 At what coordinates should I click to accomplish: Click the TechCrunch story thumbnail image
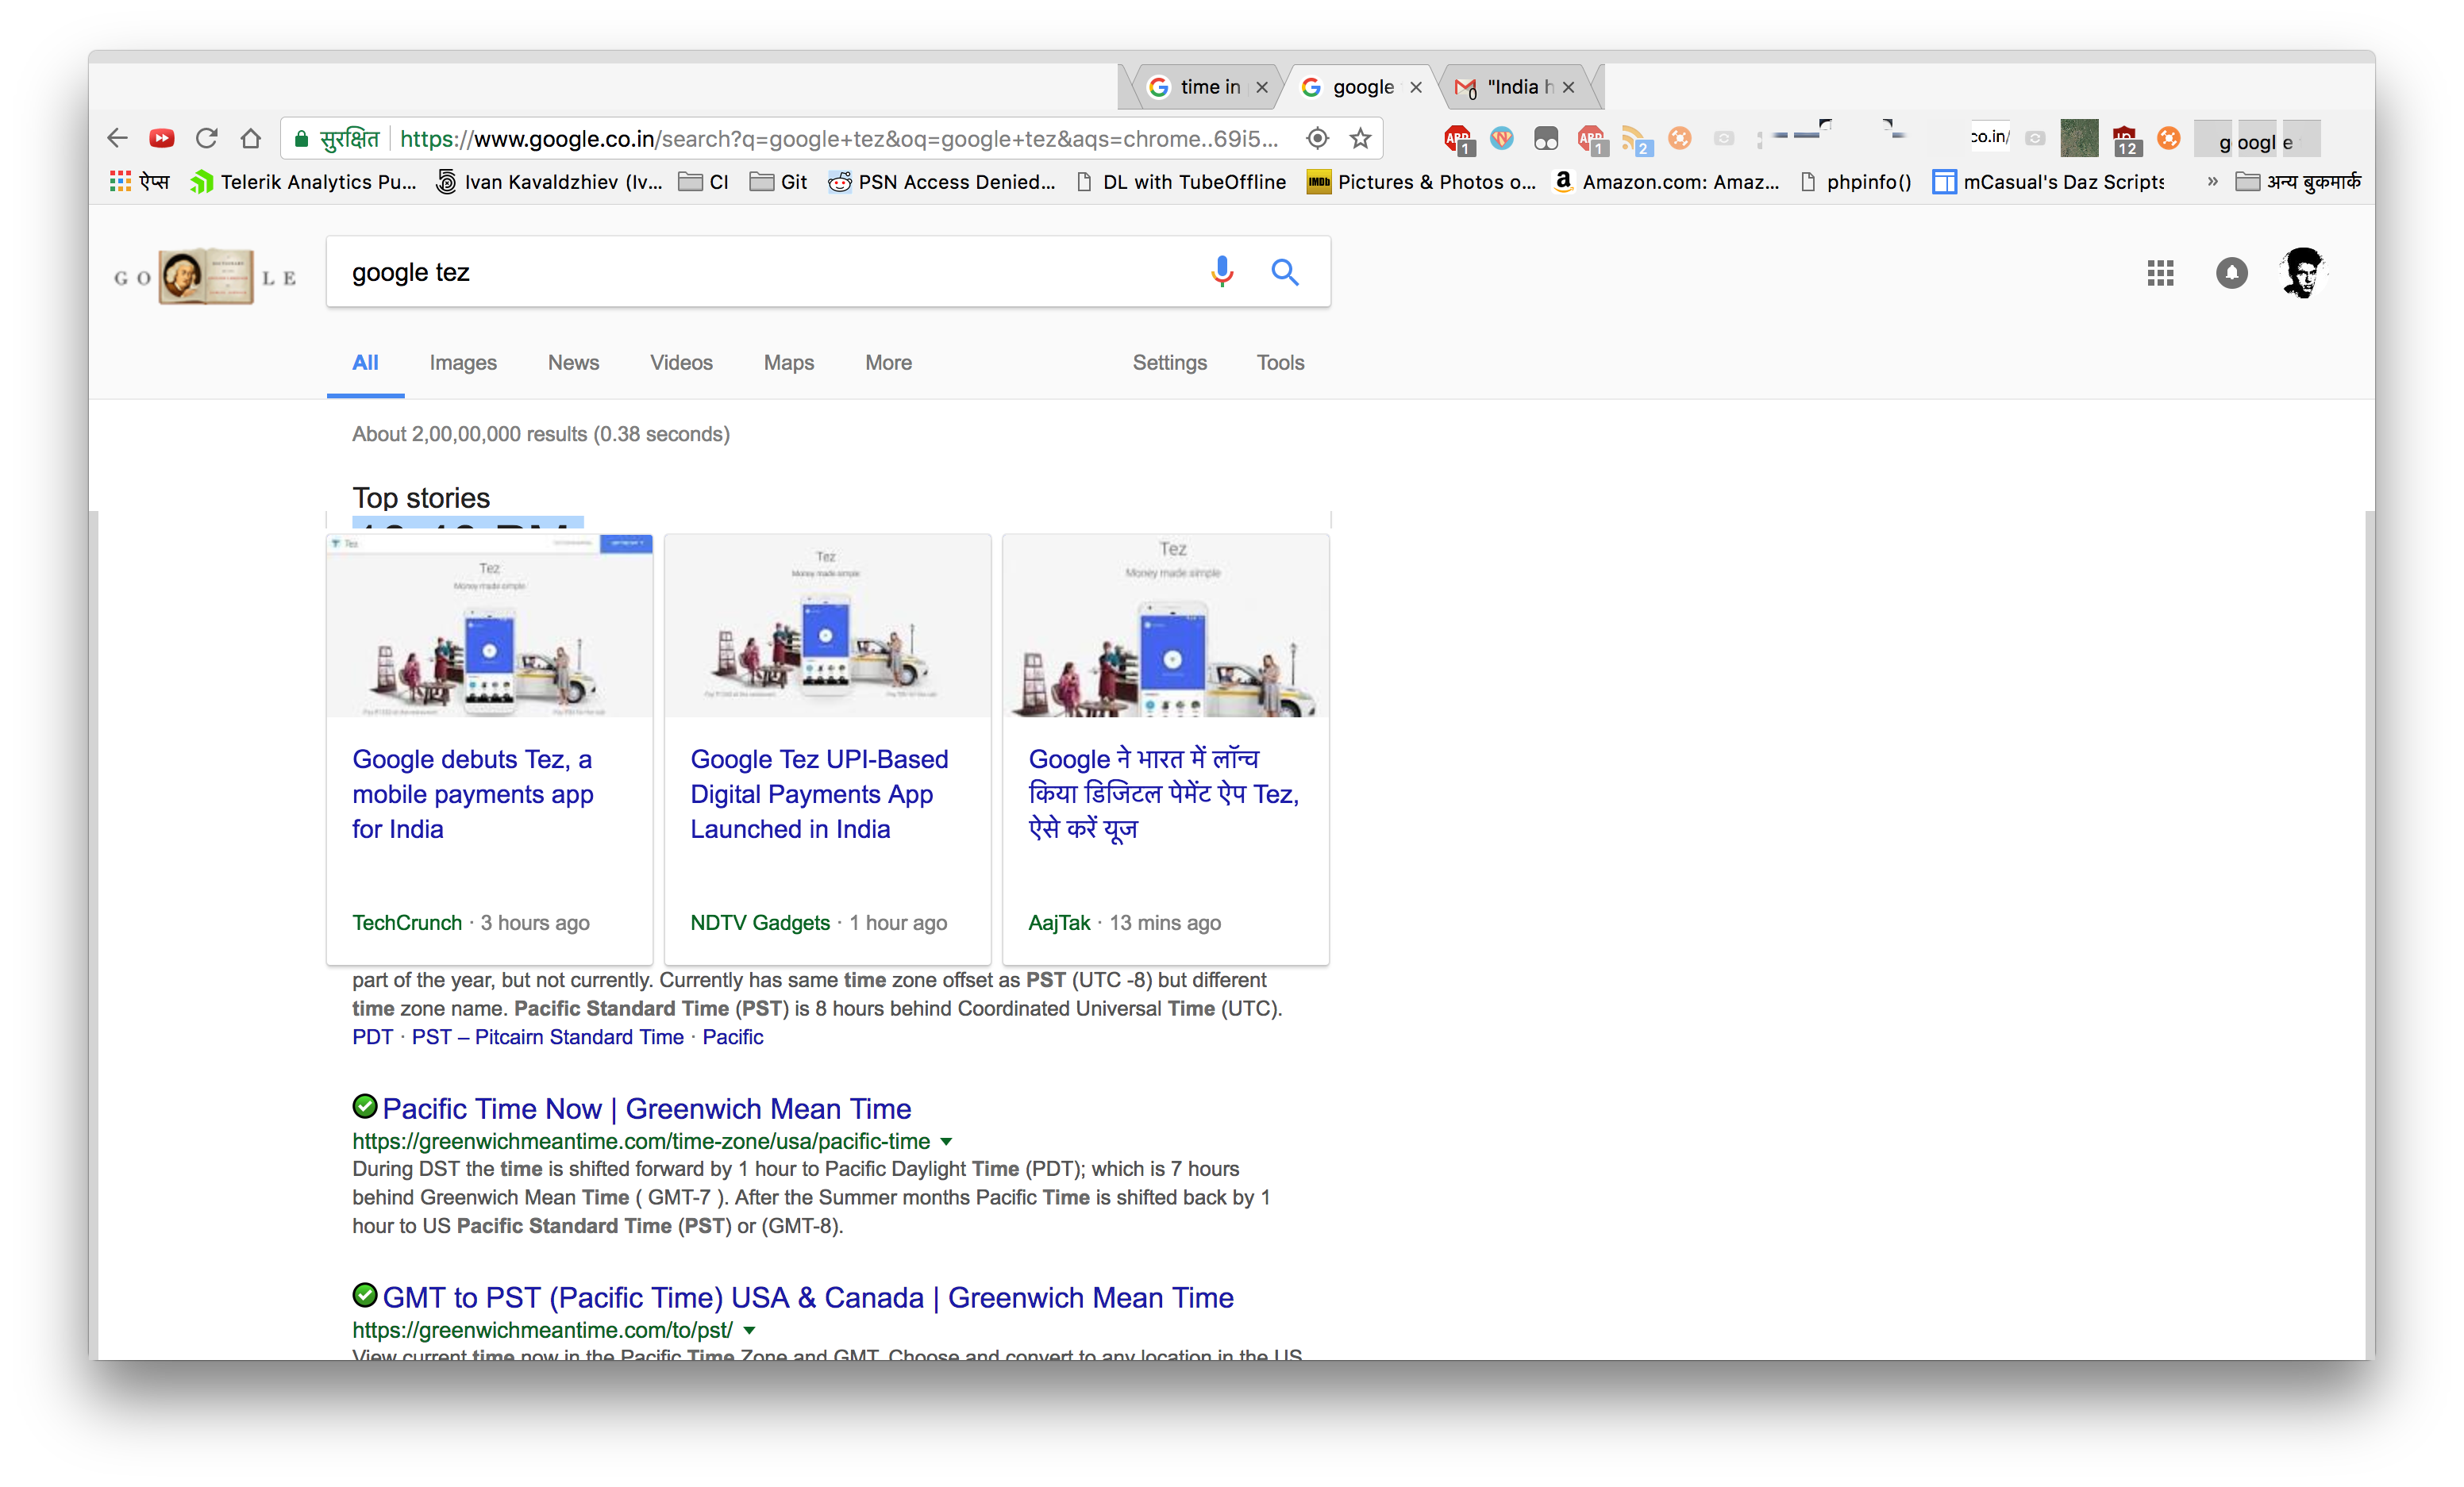[490, 625]
